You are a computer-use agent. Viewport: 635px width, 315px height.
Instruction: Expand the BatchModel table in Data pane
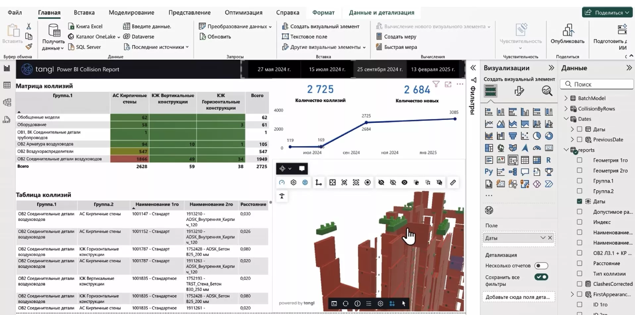[x=566, y=98]
